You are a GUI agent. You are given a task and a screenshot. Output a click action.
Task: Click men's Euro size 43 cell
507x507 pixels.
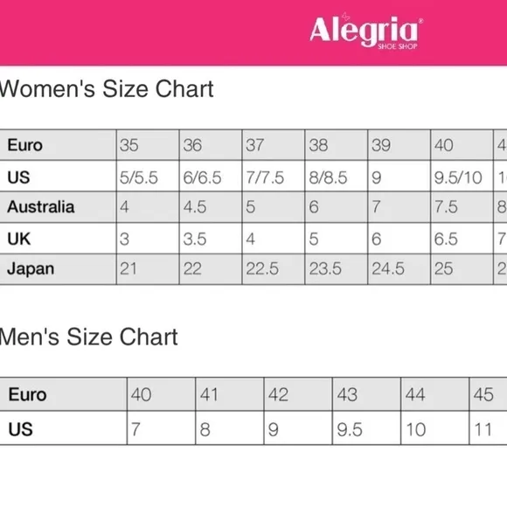366,394
